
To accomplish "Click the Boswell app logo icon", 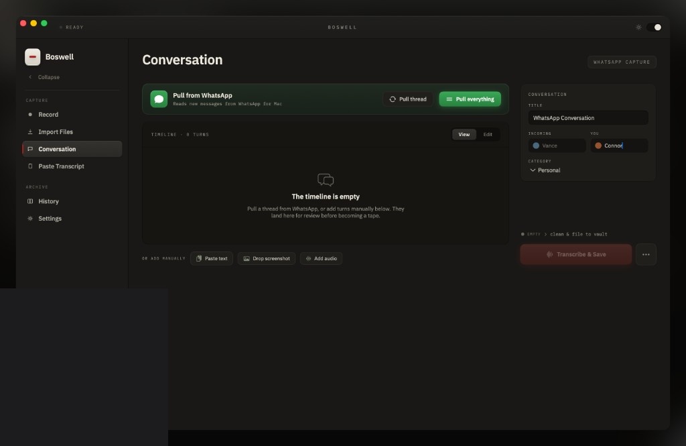I will tap(32, 57).
